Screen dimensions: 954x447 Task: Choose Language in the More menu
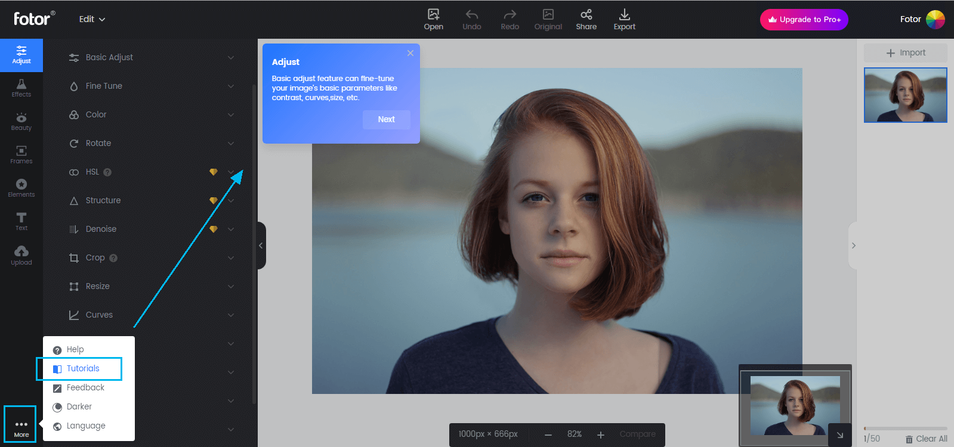[85, 426]
